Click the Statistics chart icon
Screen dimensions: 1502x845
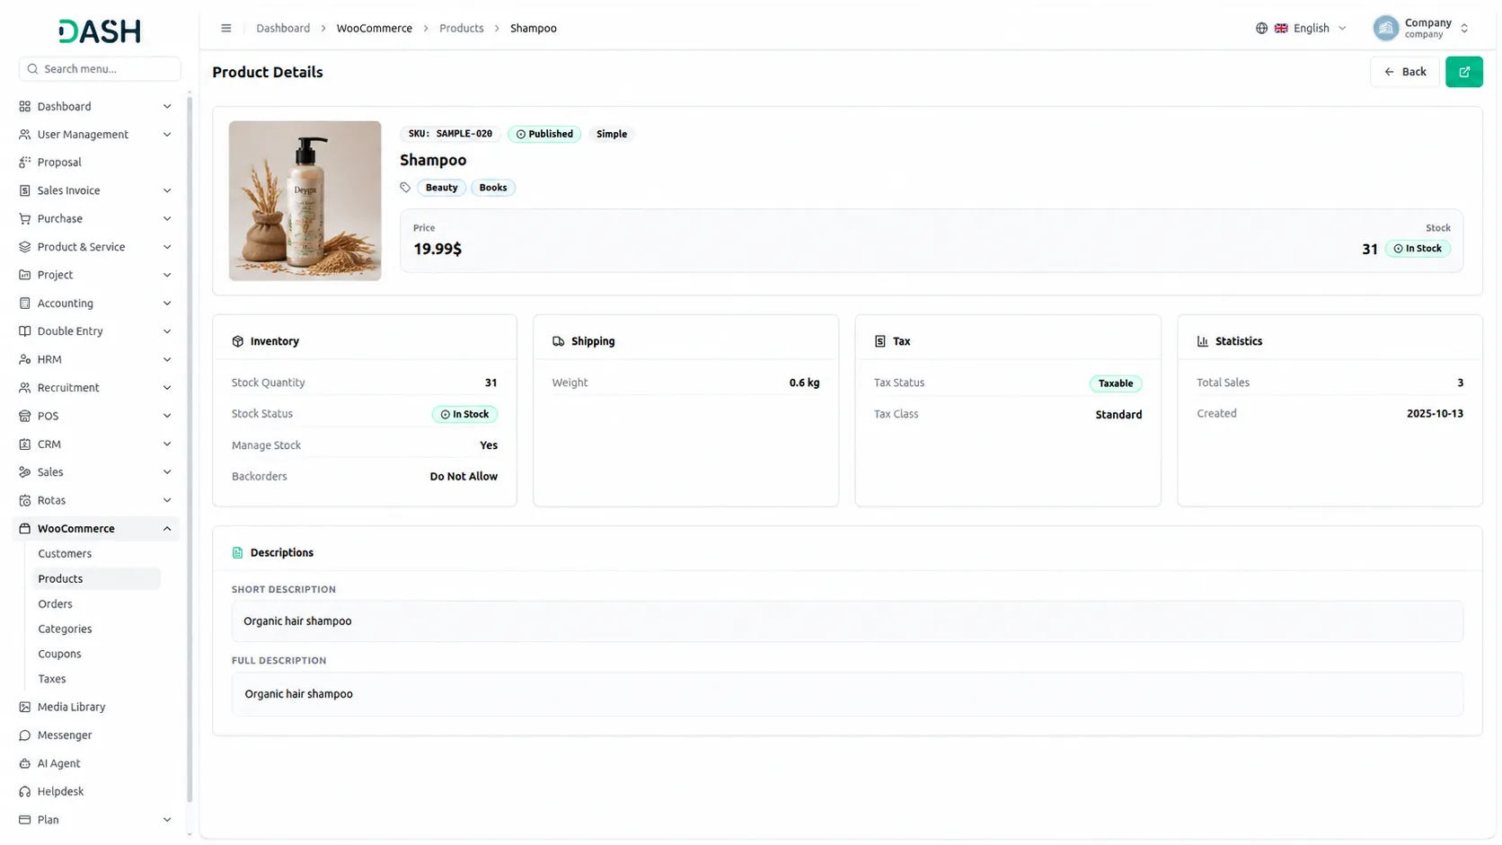[x=1203, y=341]
